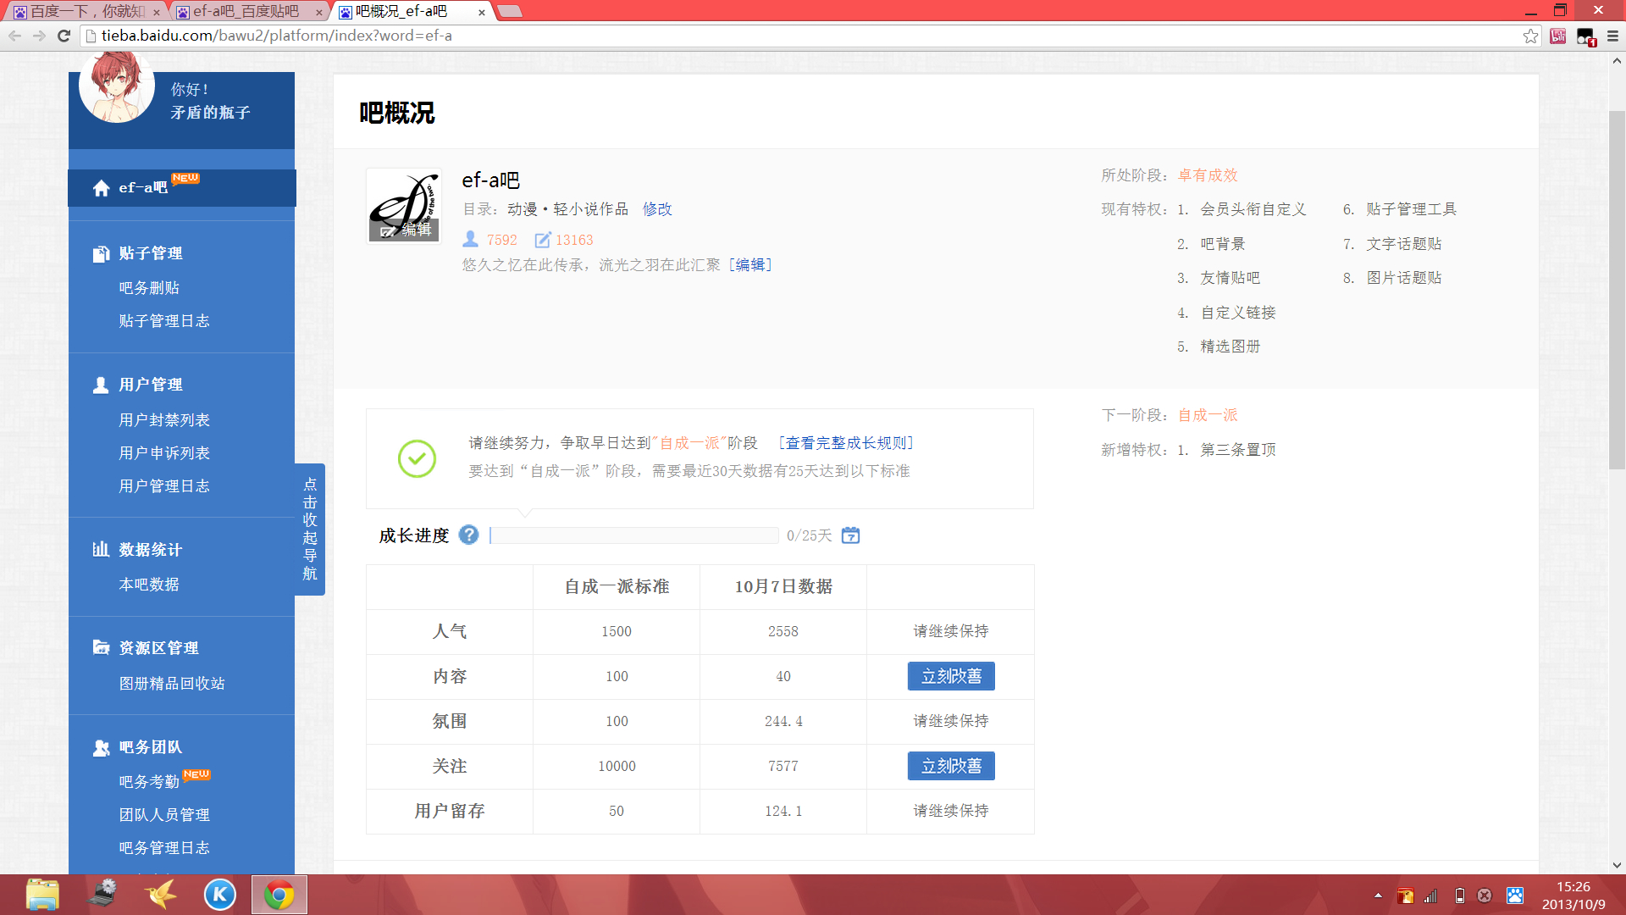Image resolution: width=1626 pixels, height=915 pixels.
Task: Click the growth progress bar
Action: 633,535
